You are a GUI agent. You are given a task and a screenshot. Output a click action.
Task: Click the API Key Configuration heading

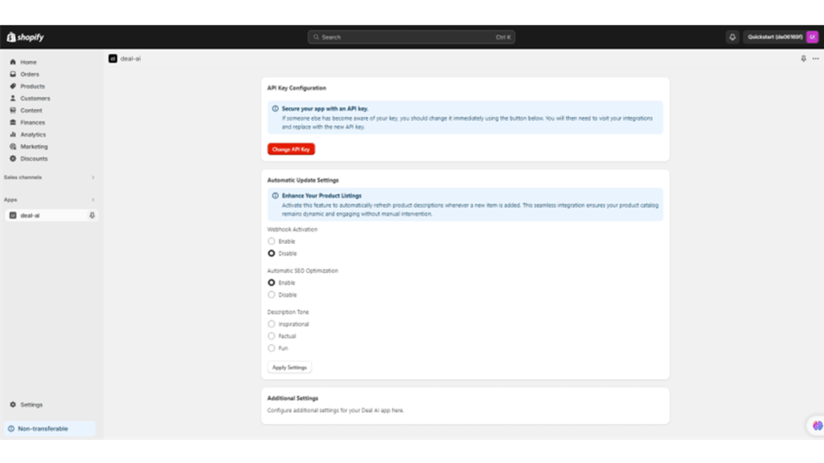click(x=297, y=88)
